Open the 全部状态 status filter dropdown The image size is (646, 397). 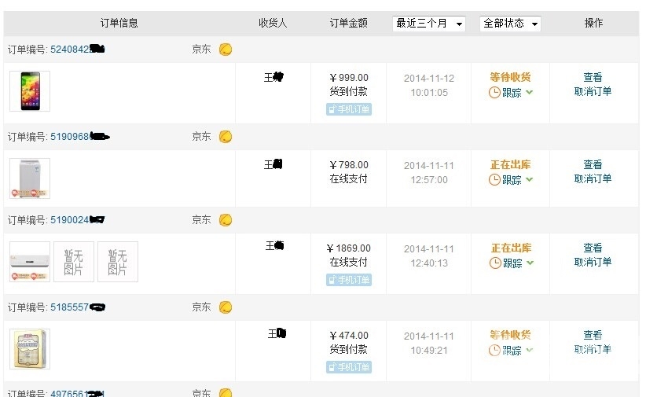510,24
